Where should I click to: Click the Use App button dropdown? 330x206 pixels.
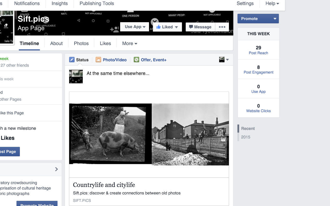(135, 27)
